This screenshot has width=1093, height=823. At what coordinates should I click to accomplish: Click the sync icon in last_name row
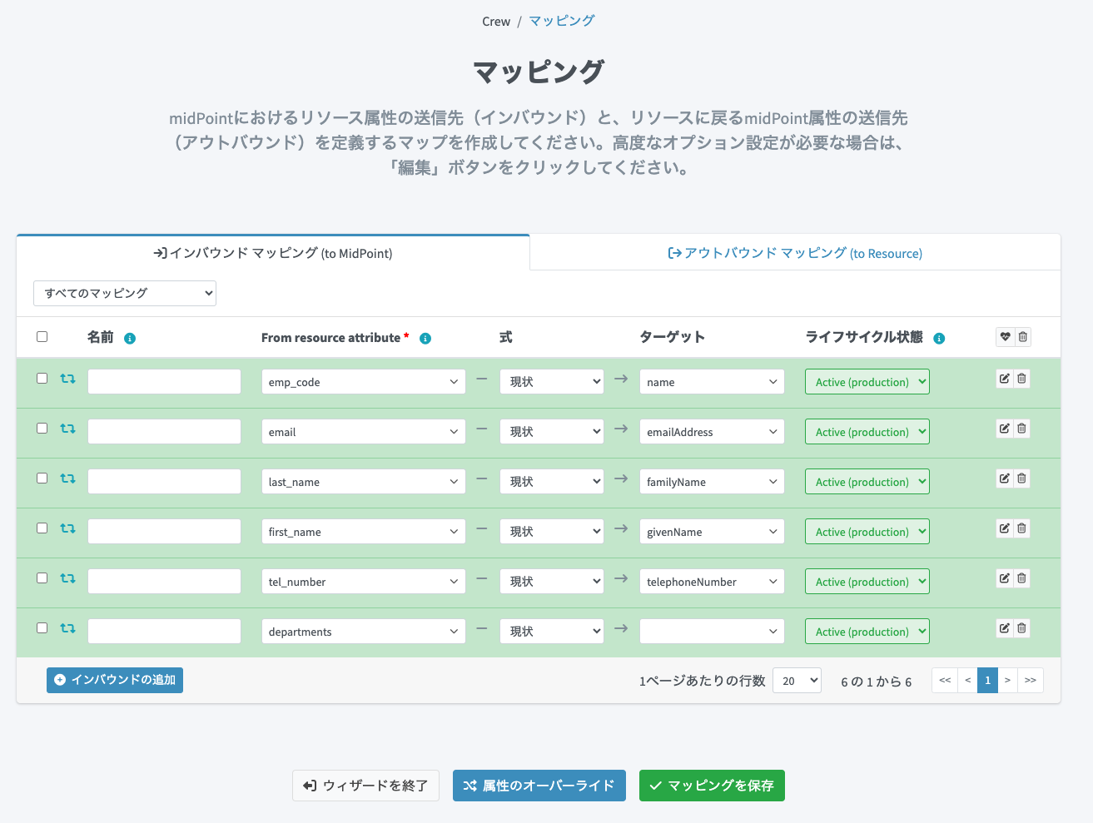[67, 478]
